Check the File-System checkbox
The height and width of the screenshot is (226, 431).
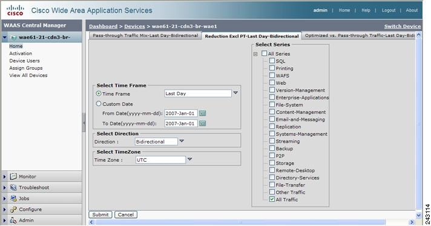[x=272, y=104]
